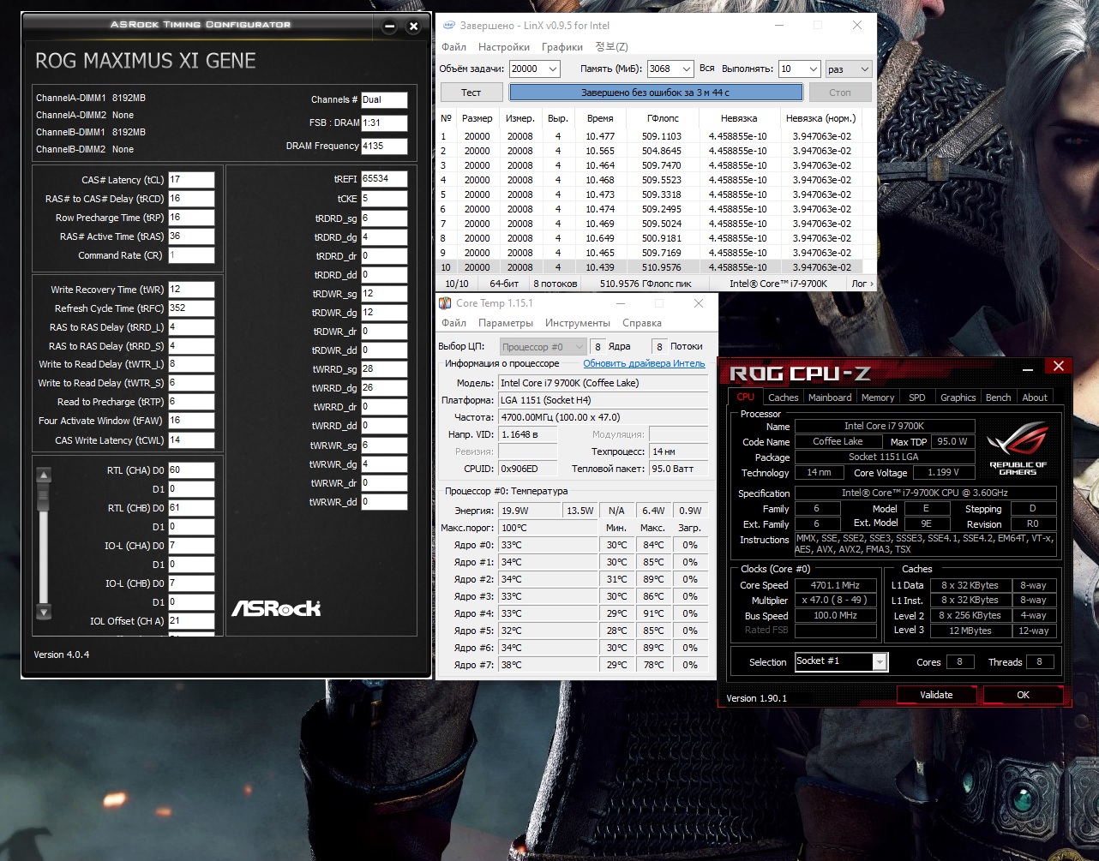1099x861 pixels.
Task: Click RAS# to CAS# Delay (tRCD) field
Action: pos(191,199)
